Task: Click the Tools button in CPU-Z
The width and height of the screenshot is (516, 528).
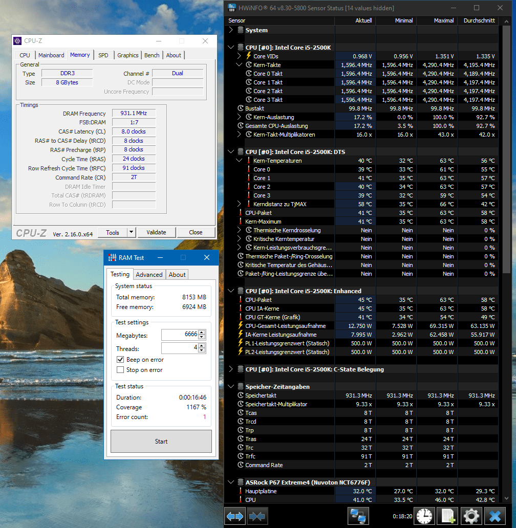Action: tap(113, 232)
